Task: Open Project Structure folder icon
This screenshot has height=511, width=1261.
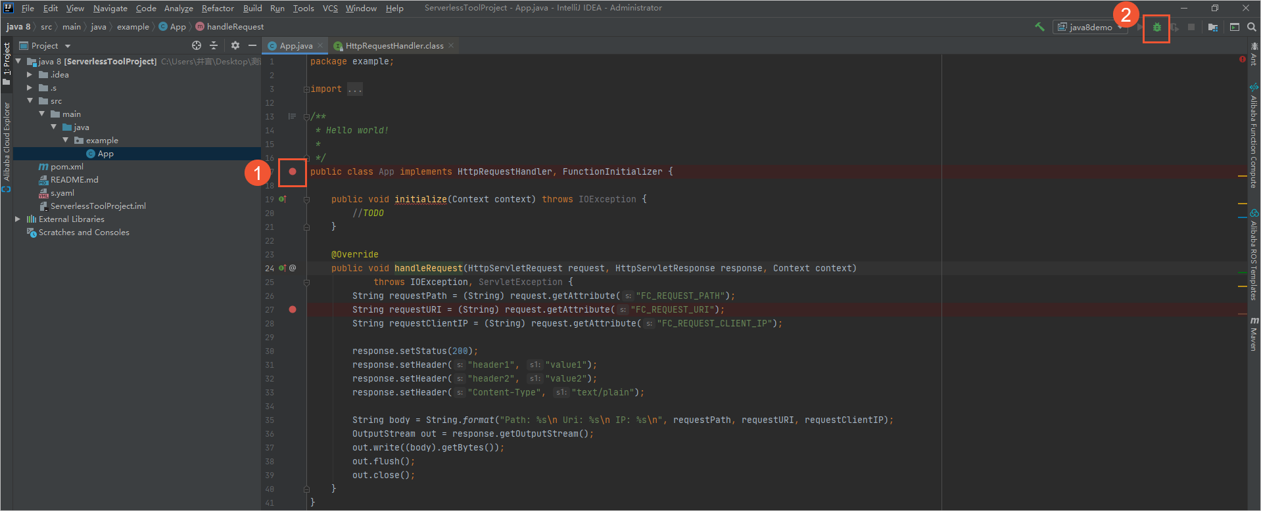Action: click(1213, 27)
